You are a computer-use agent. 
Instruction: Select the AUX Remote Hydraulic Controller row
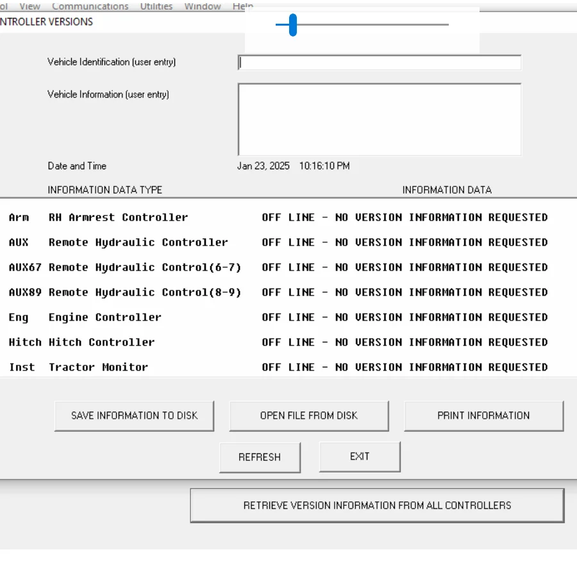point(278,242)
